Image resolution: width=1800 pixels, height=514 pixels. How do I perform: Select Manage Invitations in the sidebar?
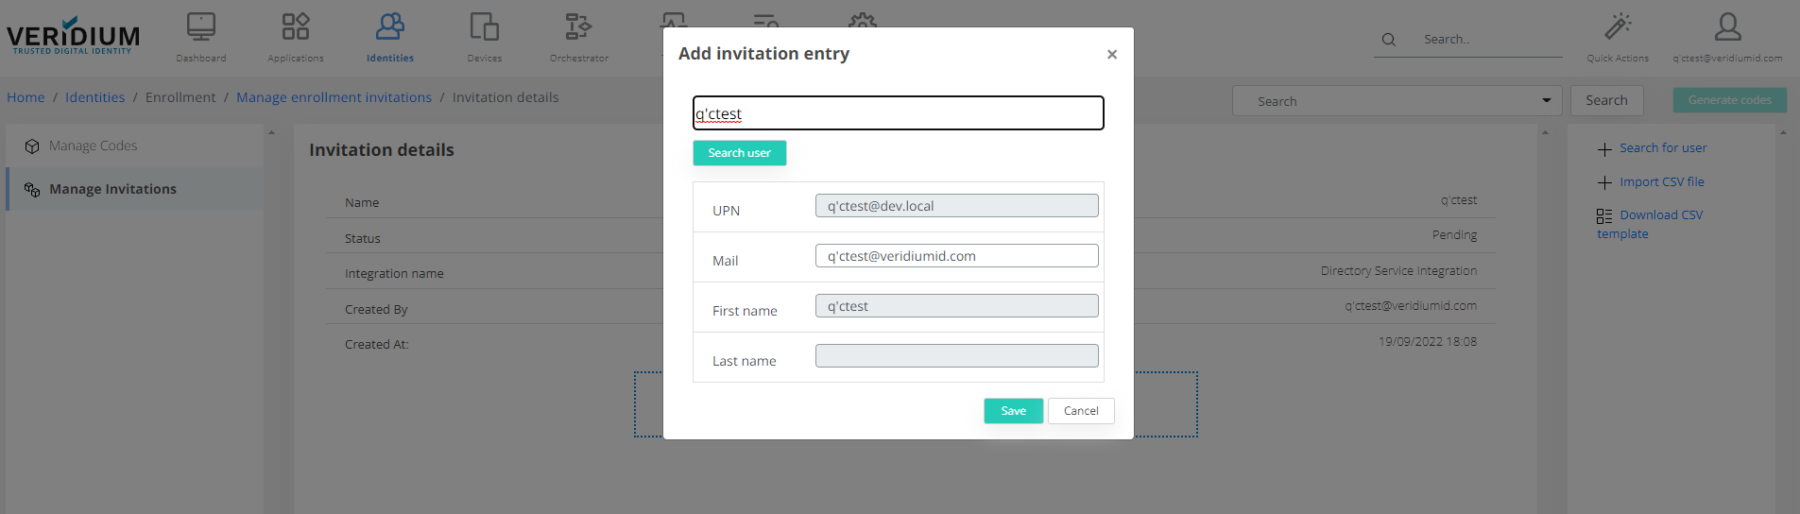112,189
